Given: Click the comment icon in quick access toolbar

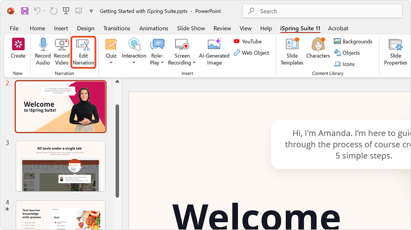Looking at the screenshot, I should (79, 11).
